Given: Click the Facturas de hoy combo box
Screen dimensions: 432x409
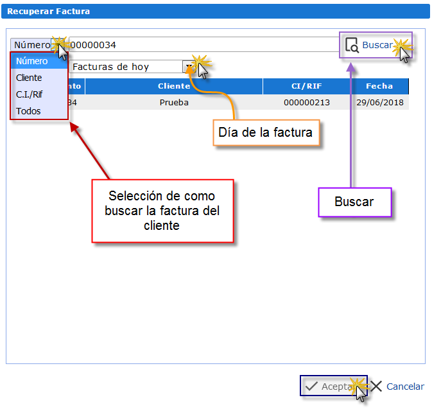Looking at the screenshot, I should pyautogui.click(x=132, y=66).
